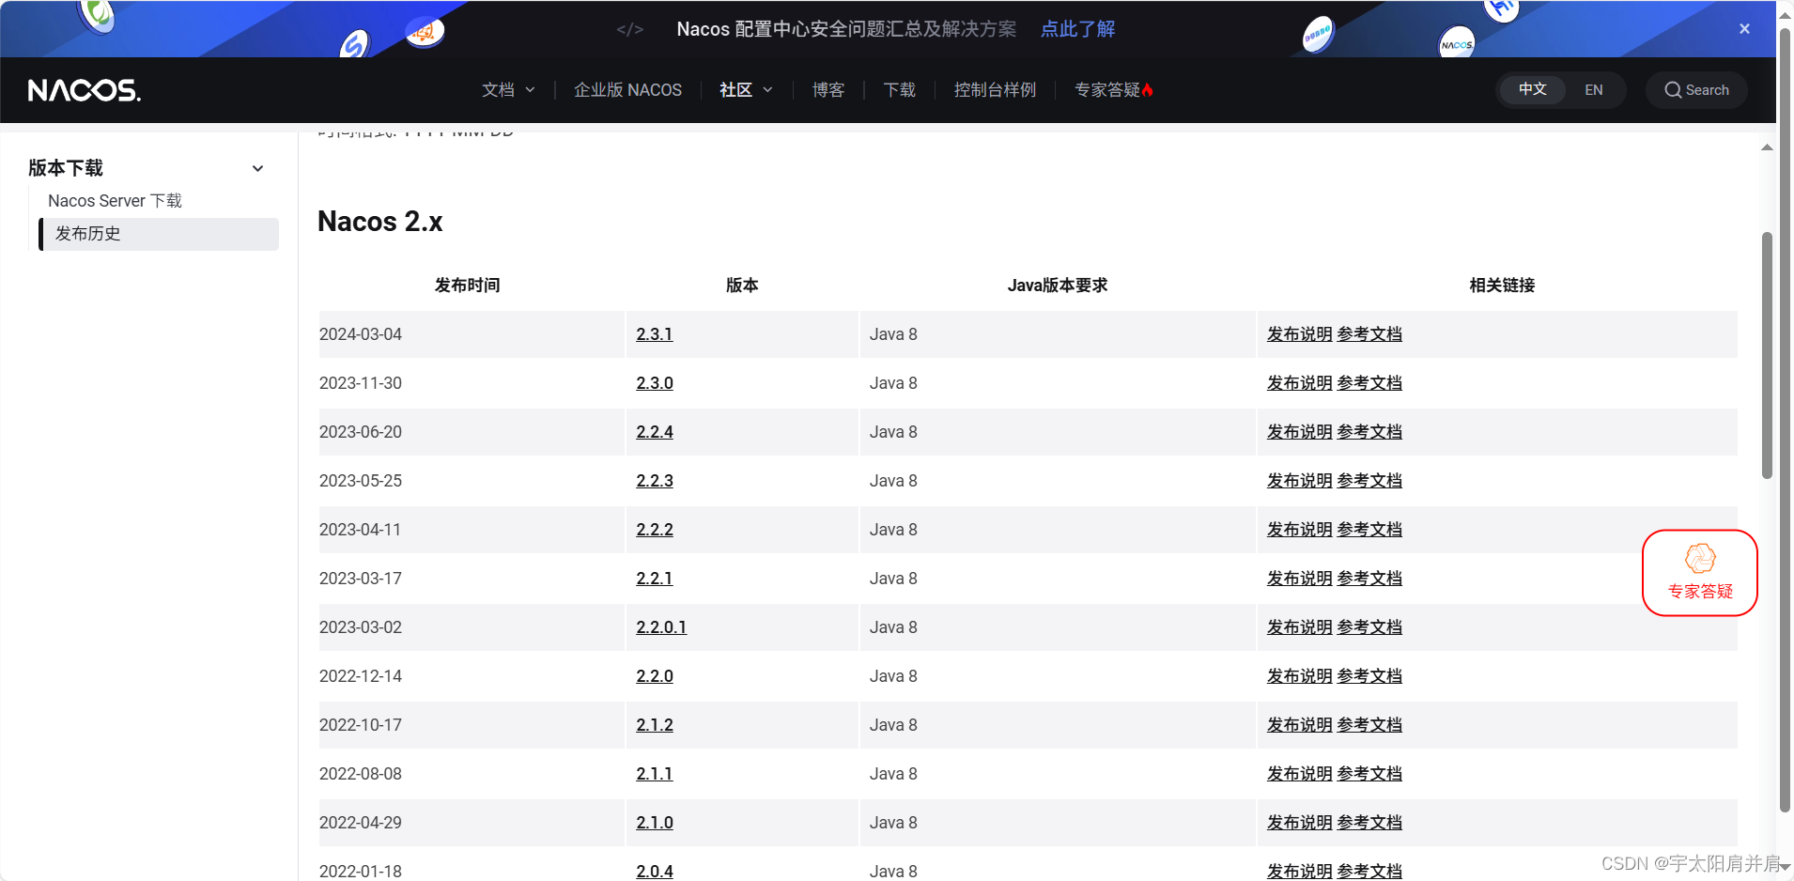Switch language to 中文
The height and width of the screenshot is (881, 1794).
coord(1532,89)
